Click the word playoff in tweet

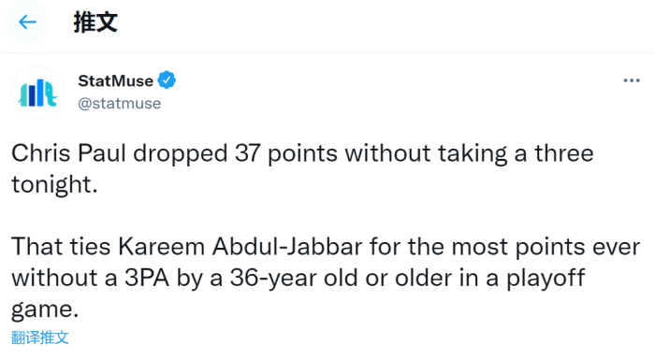coord(546,278)
